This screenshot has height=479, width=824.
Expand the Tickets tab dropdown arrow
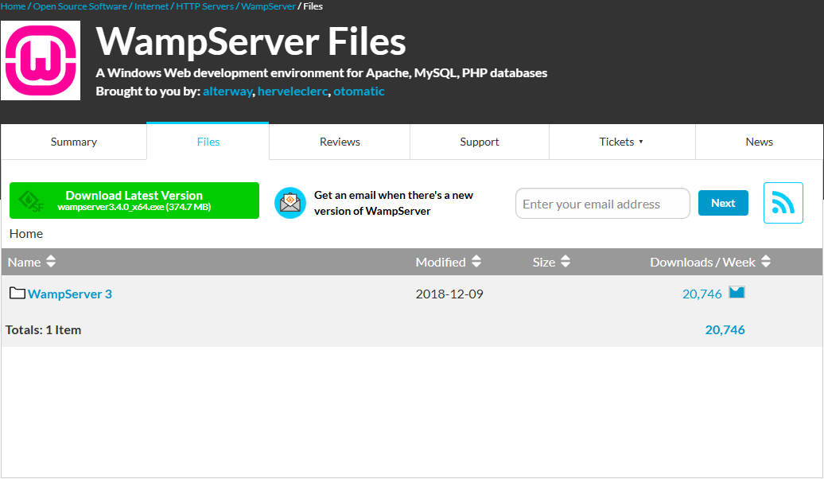(640, 142)
